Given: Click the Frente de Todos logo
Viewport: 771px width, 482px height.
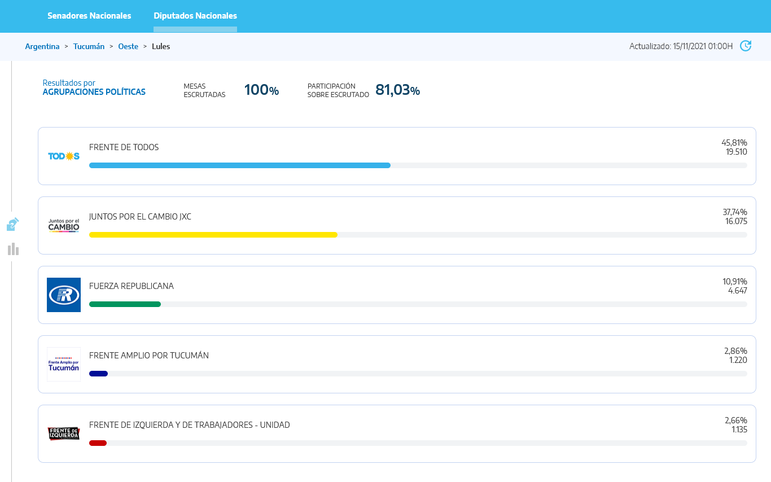Looking at the screenshot, I should tap(64, 156).
